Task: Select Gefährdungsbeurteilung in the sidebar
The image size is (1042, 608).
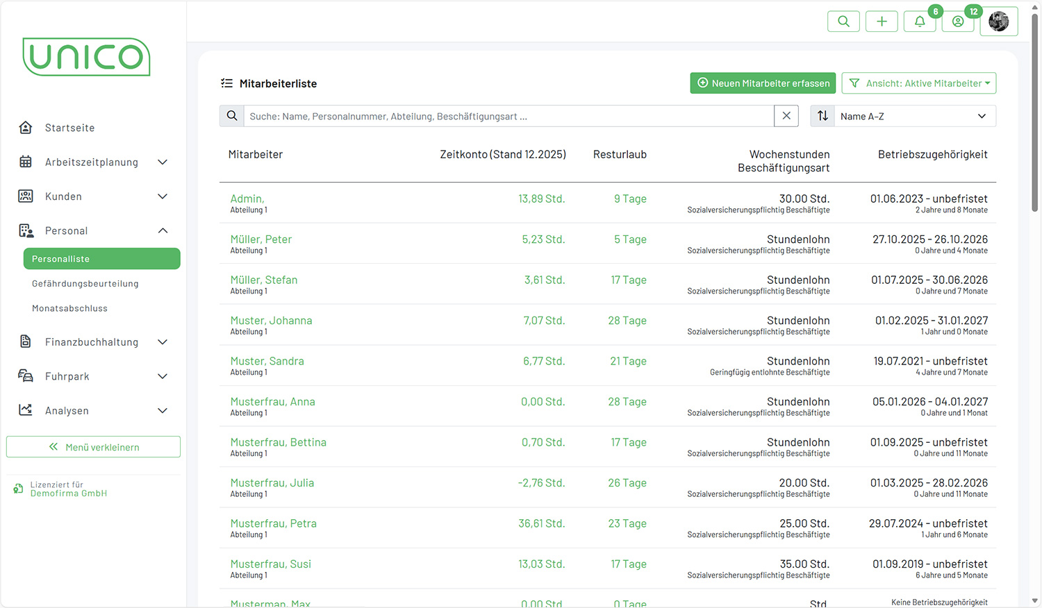Action: 85,284
